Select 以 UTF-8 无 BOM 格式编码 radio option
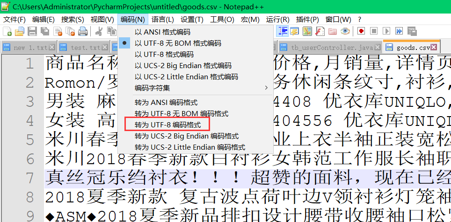Viewport: 451px width, 222px height. pyautogui.click(x=178, y=43)
